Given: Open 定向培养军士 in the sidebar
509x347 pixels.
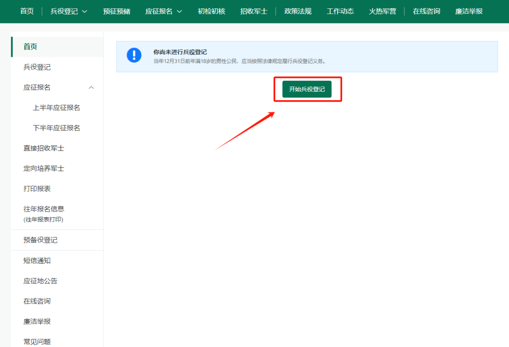Looking at the screenshot, I should [x=44, y=168].
